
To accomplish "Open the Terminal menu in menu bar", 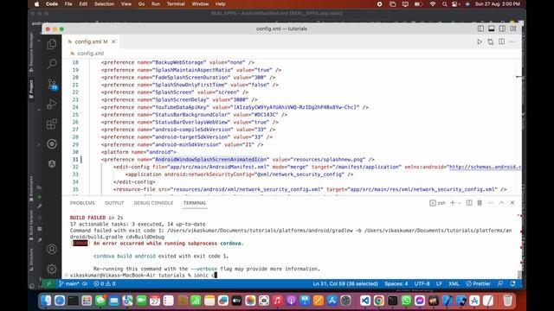I will [176, 3].
